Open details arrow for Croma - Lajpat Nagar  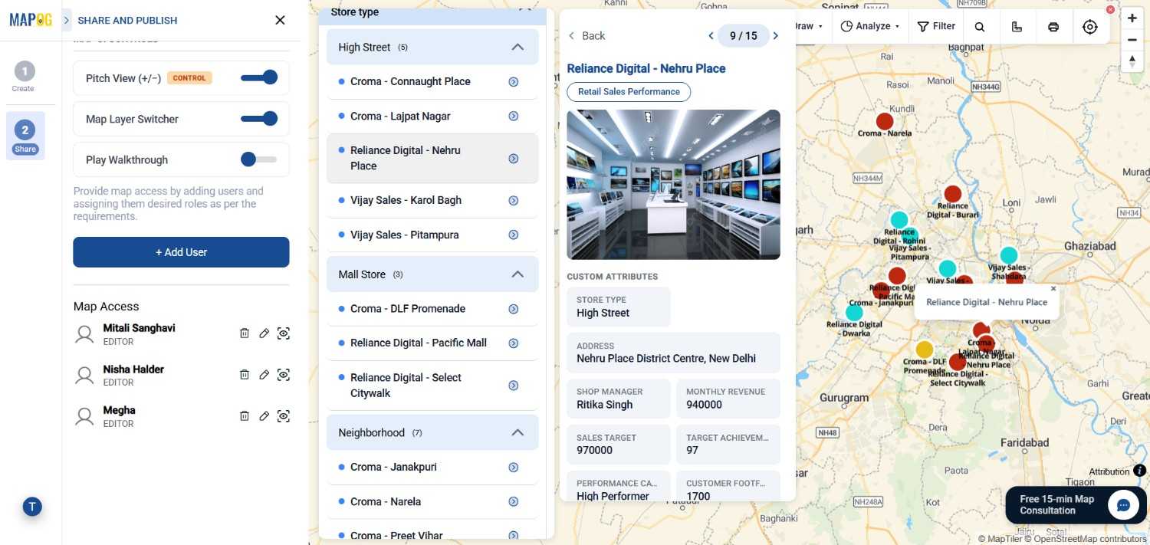514,116
